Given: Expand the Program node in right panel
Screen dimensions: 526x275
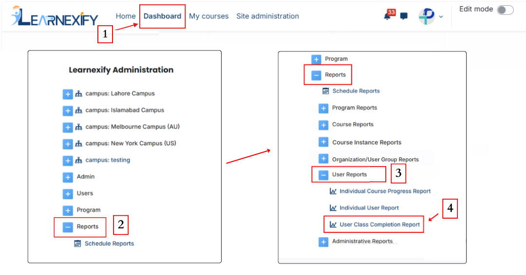Looking at the screenshot, I should (317, 60).
